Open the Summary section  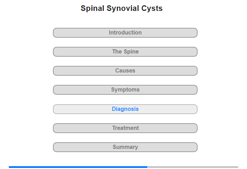[125, 147]
